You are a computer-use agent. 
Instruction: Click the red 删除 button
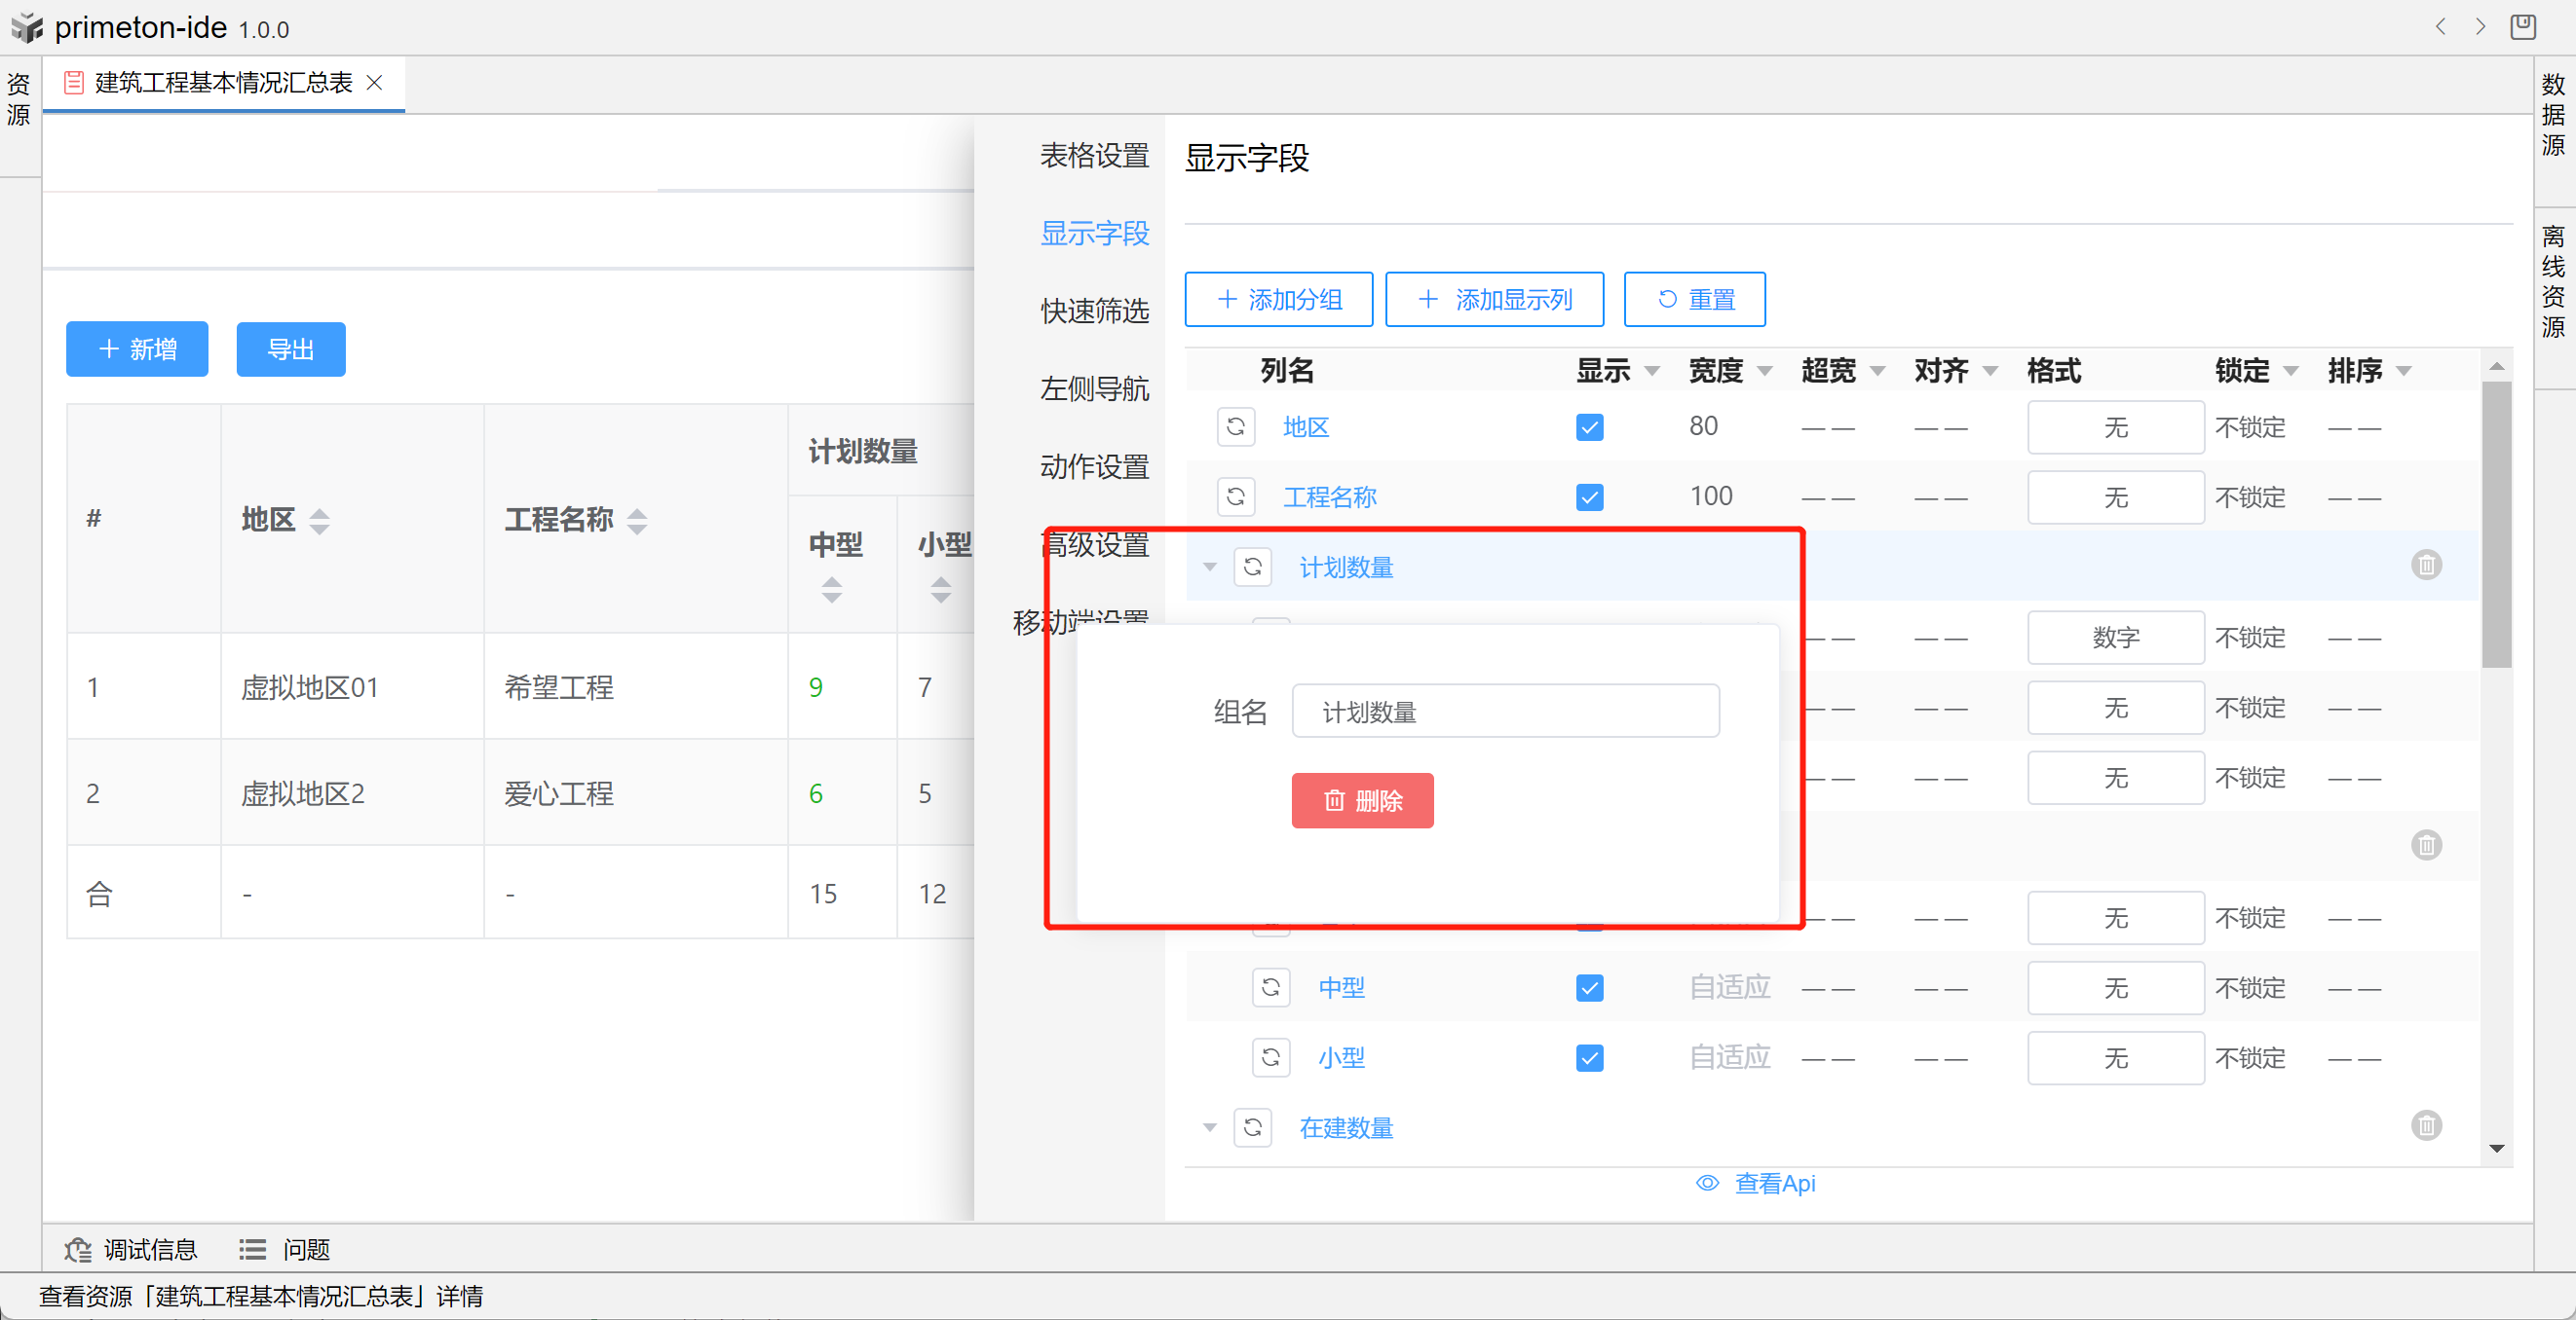click(x=1361, y=800)
